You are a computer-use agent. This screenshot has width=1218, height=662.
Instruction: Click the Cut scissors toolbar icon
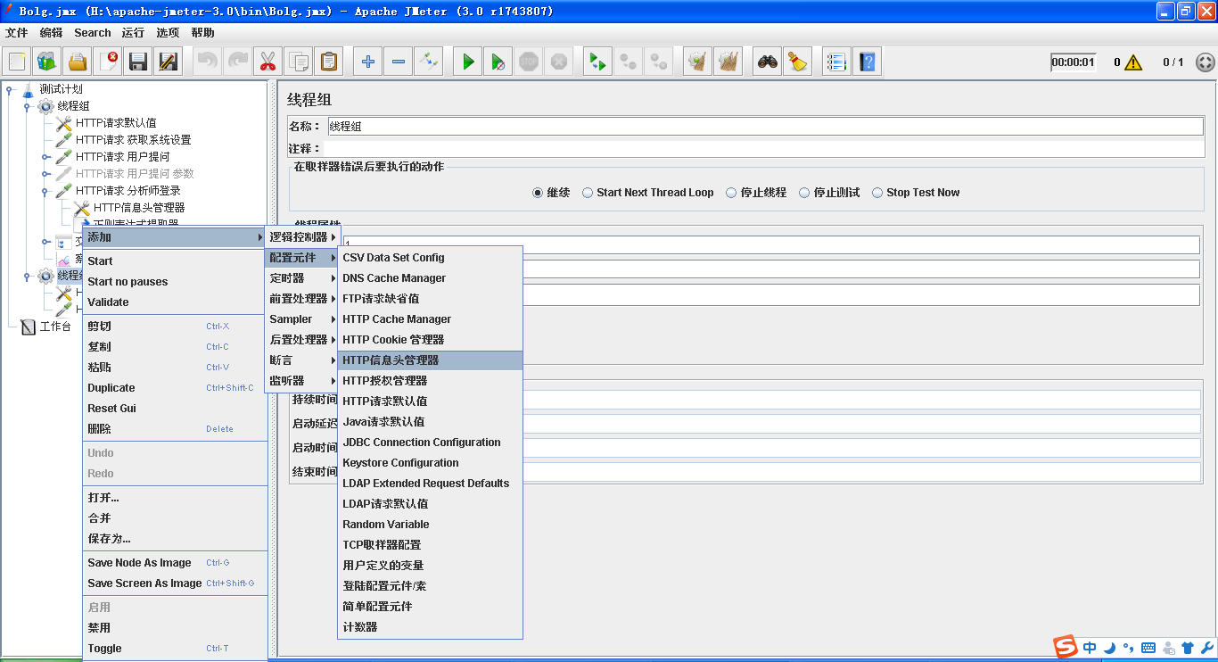(x=267, y=62)
